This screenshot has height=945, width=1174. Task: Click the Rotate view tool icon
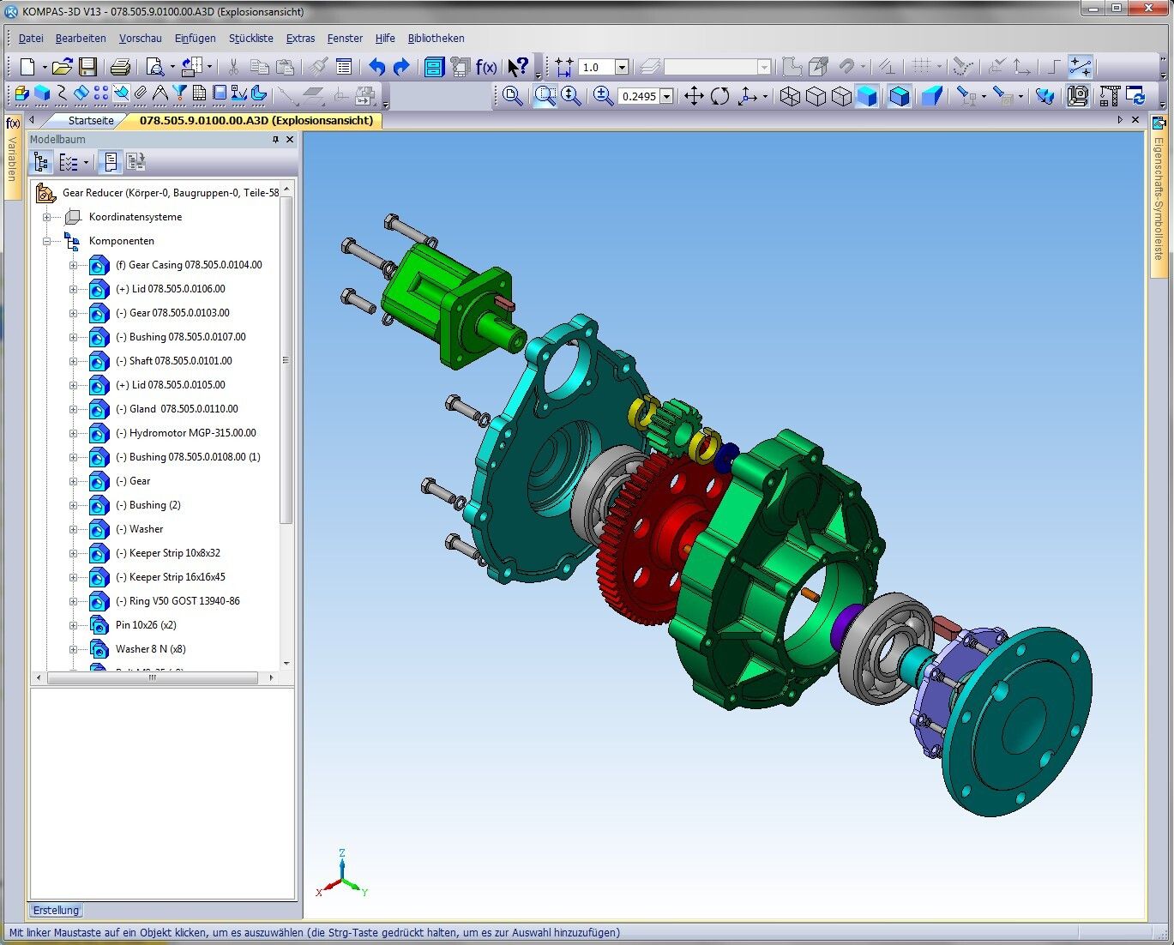coord(720,96)
